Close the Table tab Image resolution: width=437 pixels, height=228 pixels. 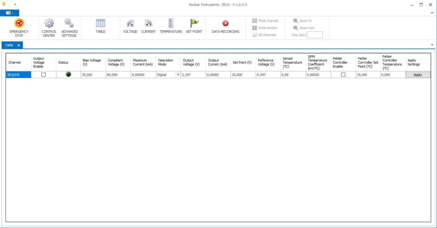tap(19, 45)
